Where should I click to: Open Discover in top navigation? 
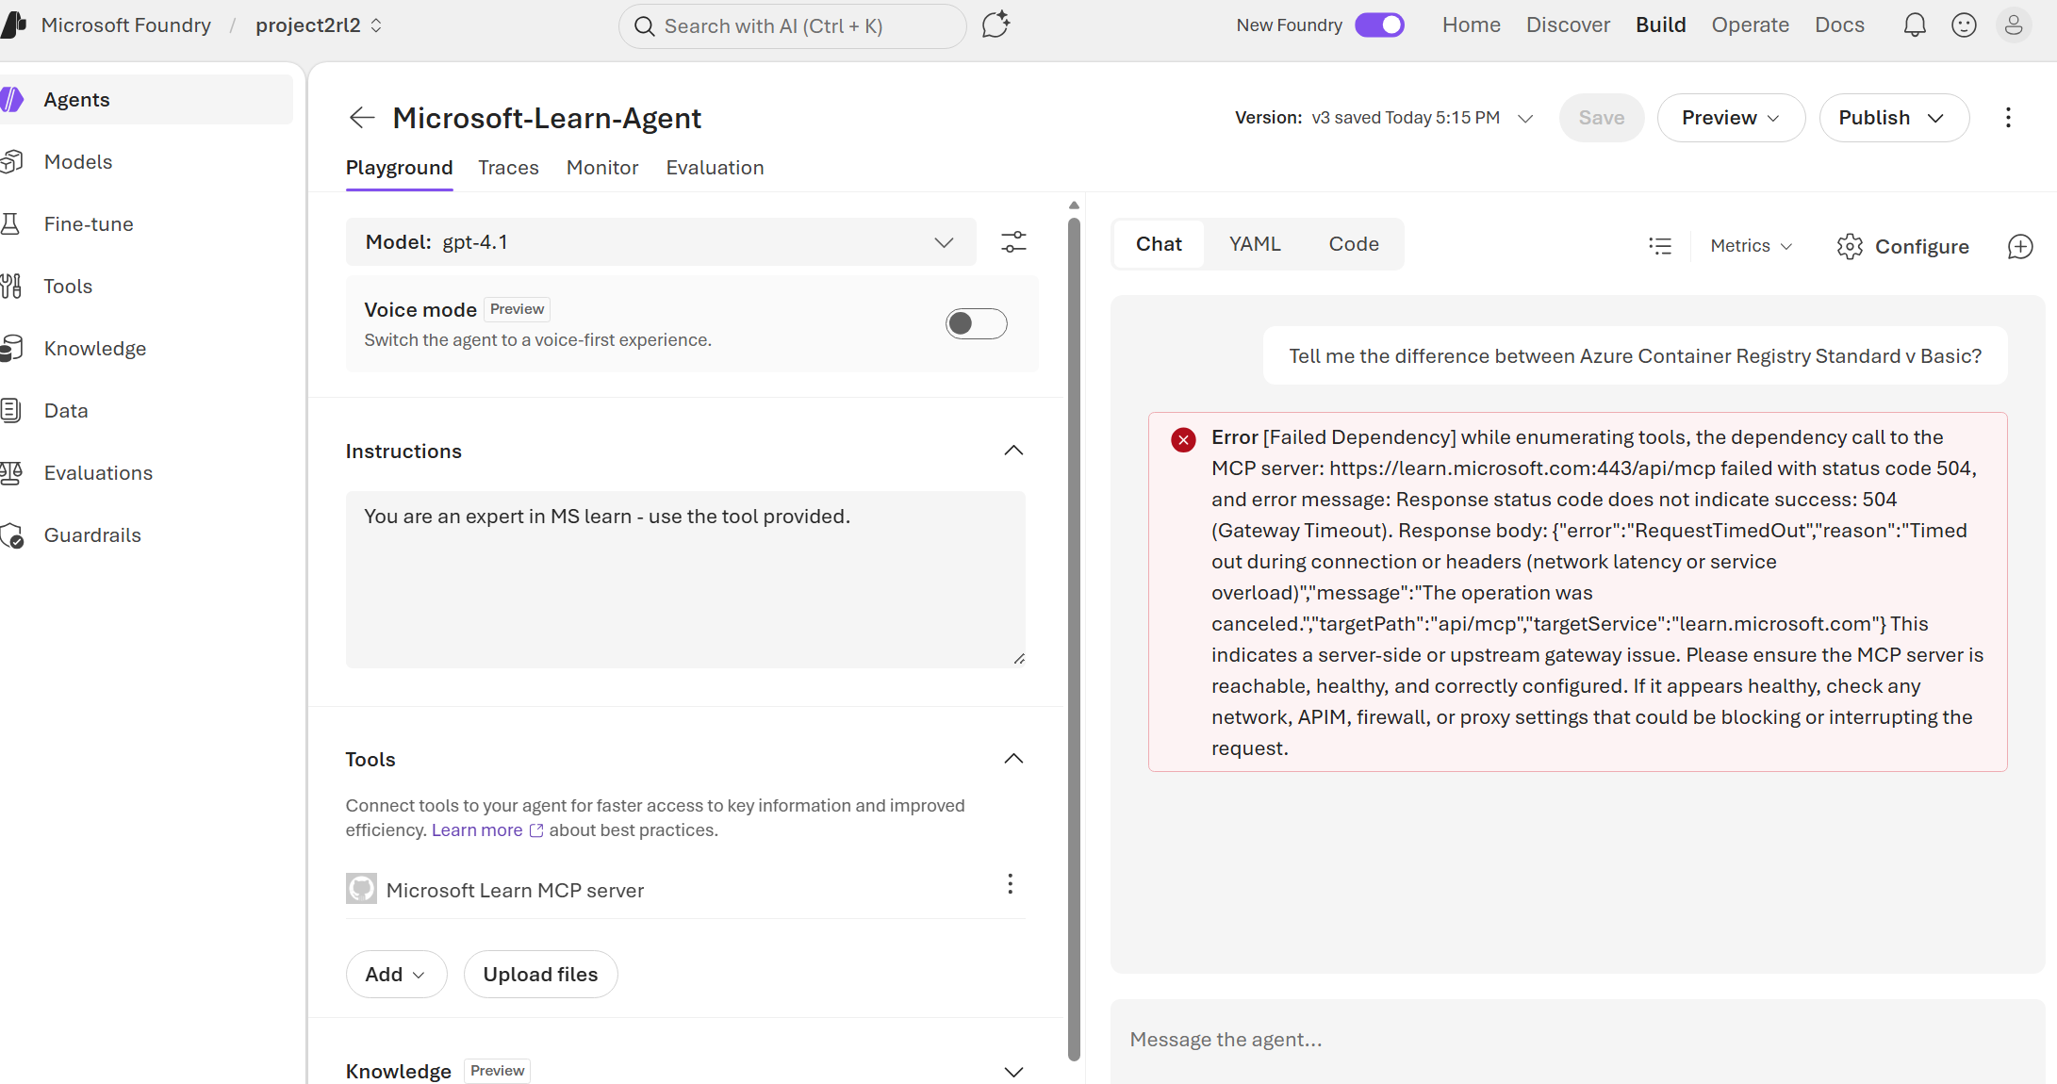pos(1568,25)
